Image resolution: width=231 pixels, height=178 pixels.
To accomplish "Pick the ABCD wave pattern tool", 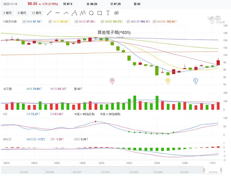I will [x=83, y=13].
